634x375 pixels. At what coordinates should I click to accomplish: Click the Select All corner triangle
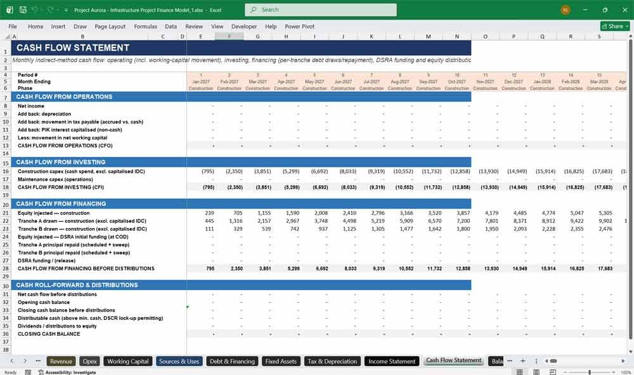point(6,36)
